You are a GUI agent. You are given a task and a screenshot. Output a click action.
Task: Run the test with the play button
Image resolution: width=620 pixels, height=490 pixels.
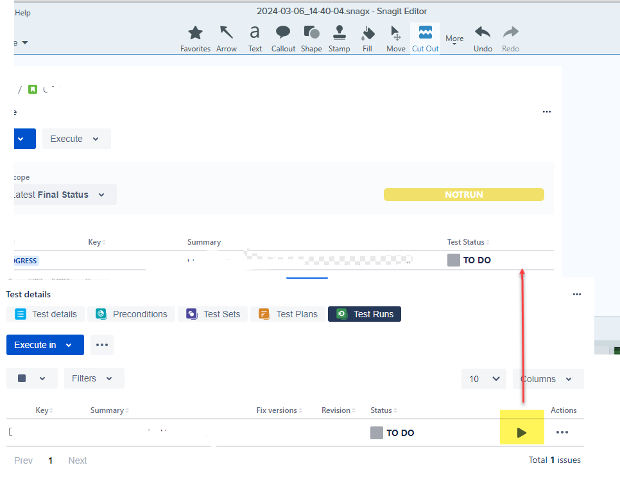pyautogui.click(x=522, y=433)
